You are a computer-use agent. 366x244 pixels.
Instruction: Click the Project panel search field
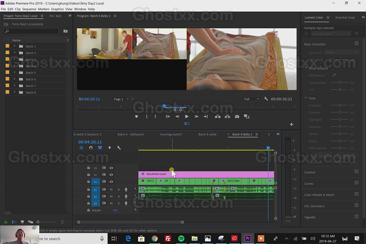(x=31, y=31)
